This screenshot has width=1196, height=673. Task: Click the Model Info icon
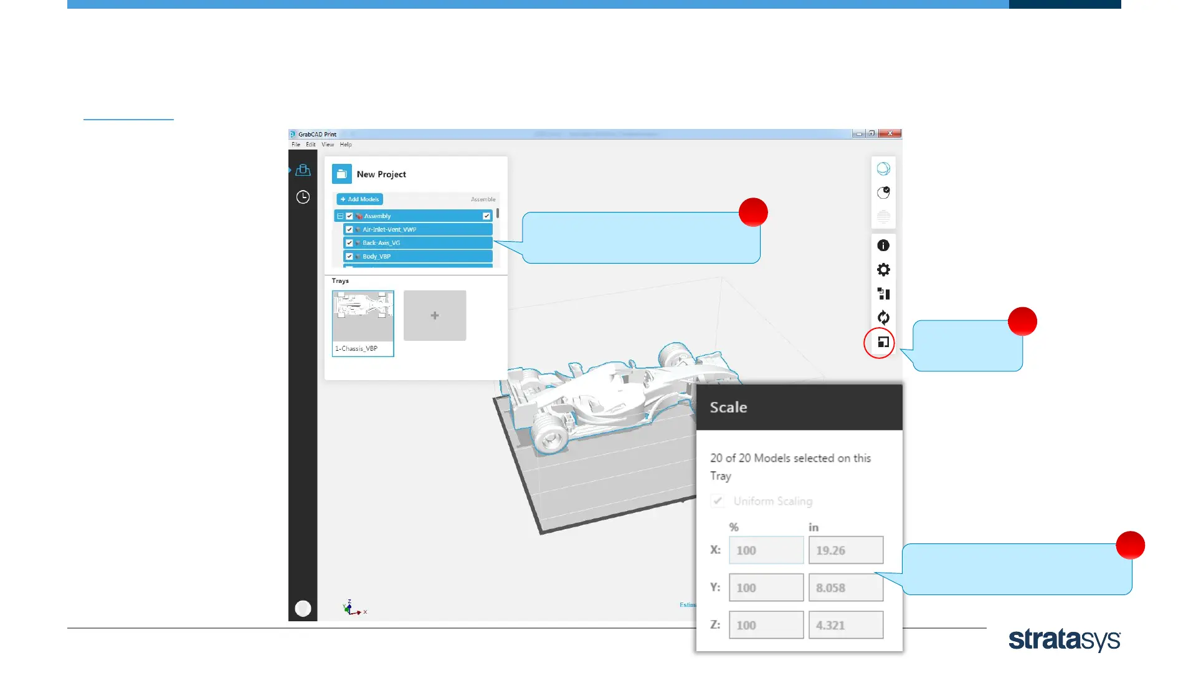pos(883,246)
